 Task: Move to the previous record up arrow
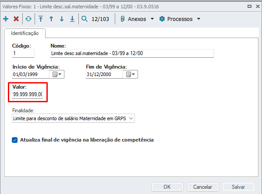click(x=51, y=19)
